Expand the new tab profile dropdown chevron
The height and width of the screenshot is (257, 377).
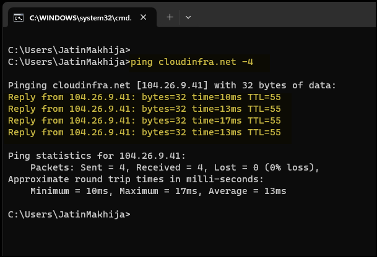tap(188, 17)
